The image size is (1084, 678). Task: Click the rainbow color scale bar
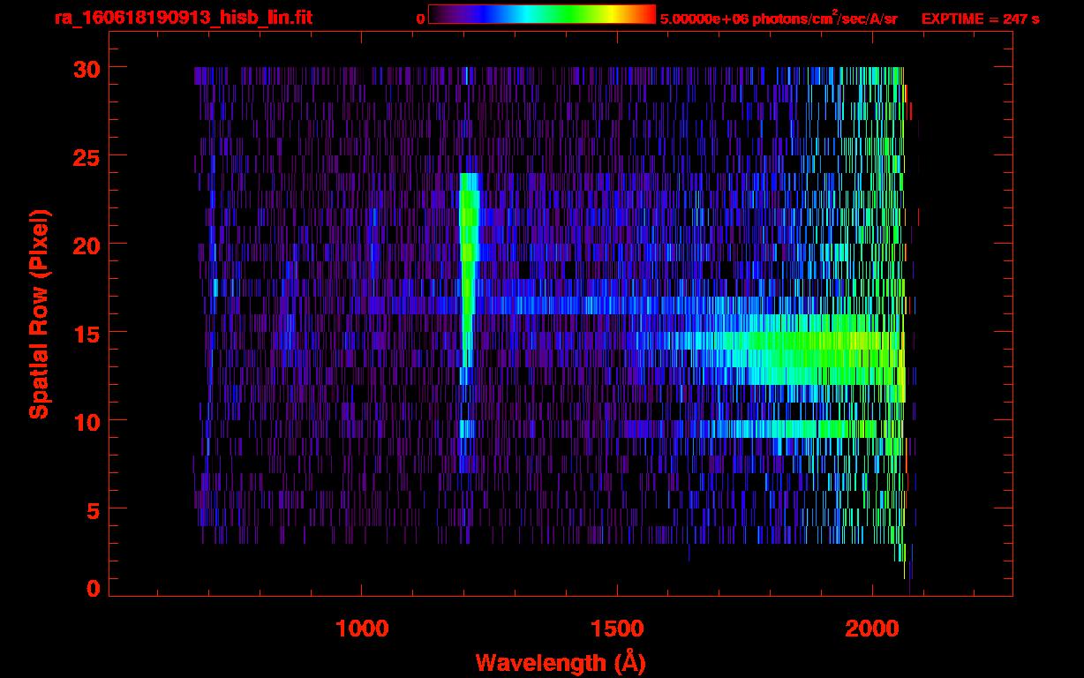(541, 15)
